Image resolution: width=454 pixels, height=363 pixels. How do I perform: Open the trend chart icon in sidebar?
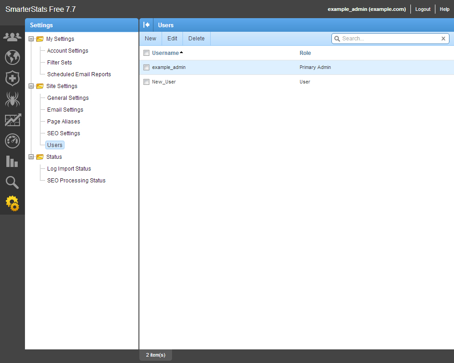point(13,120)
